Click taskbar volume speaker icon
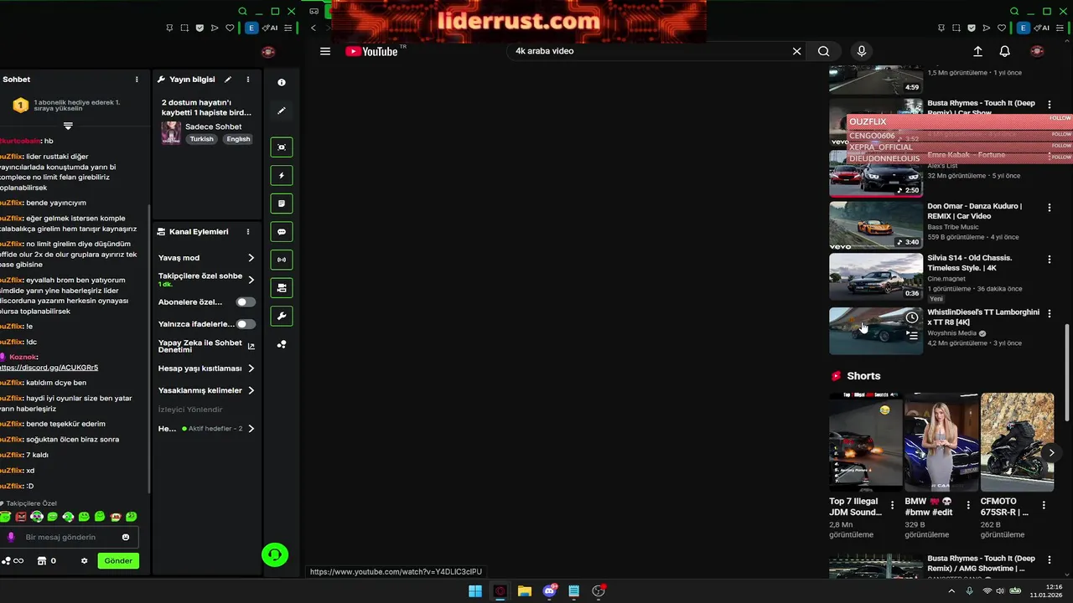Image resolution: width=1073 pixels, height=603 pixels. click(x=1002, y=591)
